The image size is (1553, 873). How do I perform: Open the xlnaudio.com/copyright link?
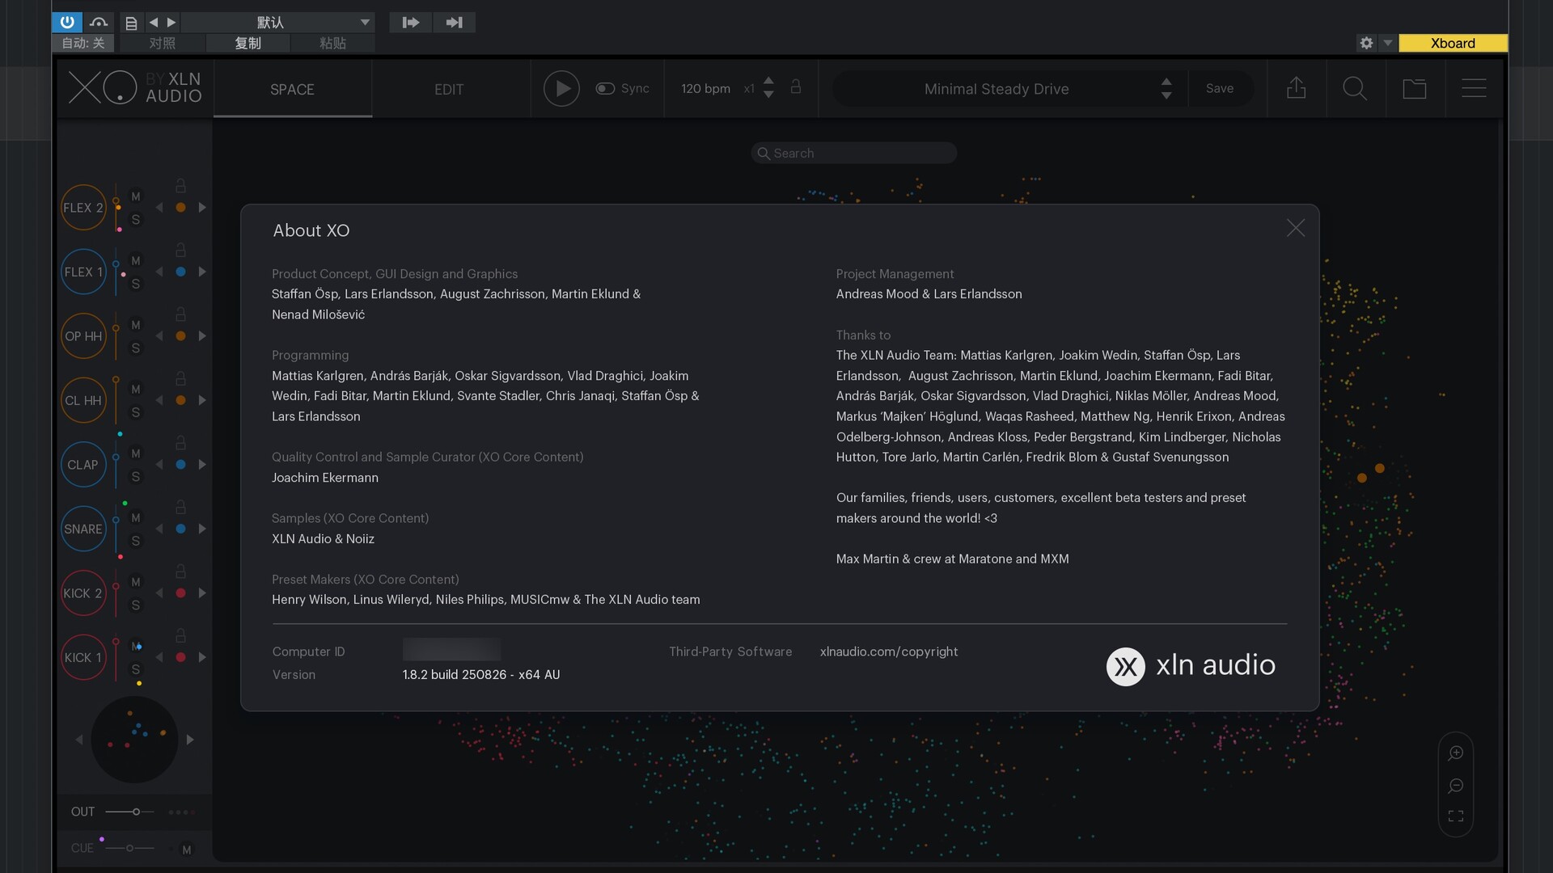(x=888, y=652)
